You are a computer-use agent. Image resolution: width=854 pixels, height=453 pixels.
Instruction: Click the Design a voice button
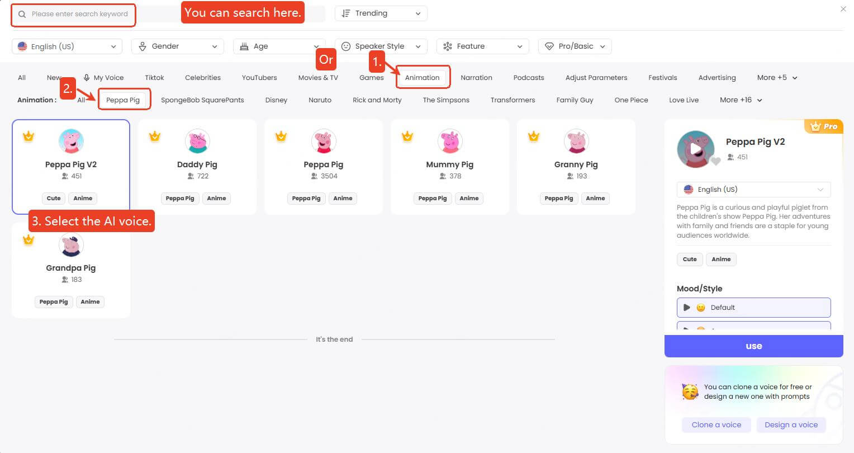tap(791, 425)
